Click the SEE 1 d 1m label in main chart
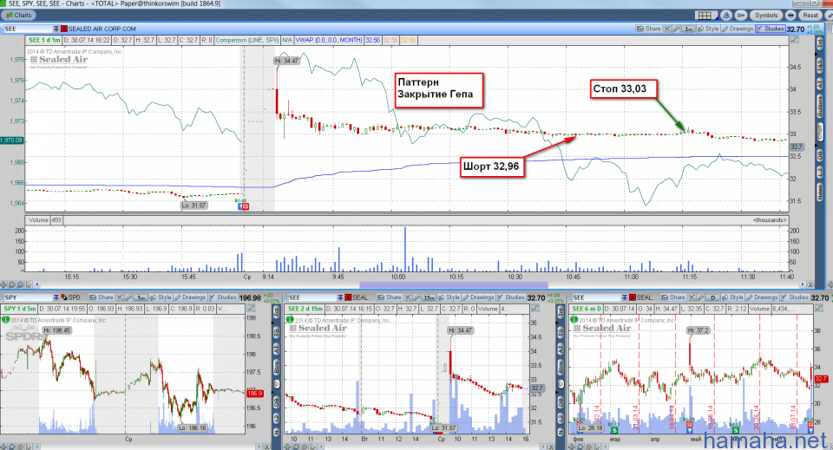The image size is (833, 450). [44, 40]
